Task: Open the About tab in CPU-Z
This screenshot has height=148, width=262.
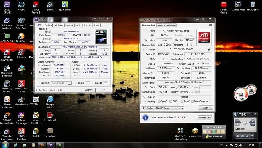Action: click(x=97, y=25)
